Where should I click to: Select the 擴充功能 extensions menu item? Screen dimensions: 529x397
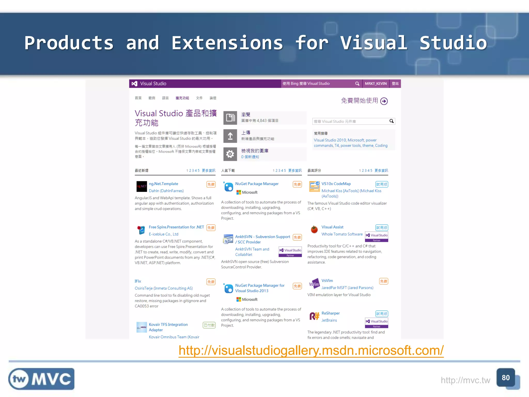click(x=182, y=98)
